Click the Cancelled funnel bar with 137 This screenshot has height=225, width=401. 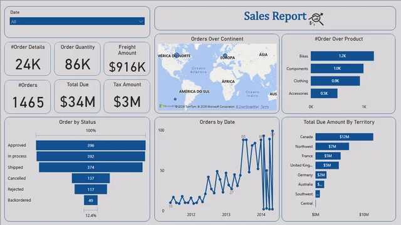pos(91,178)
